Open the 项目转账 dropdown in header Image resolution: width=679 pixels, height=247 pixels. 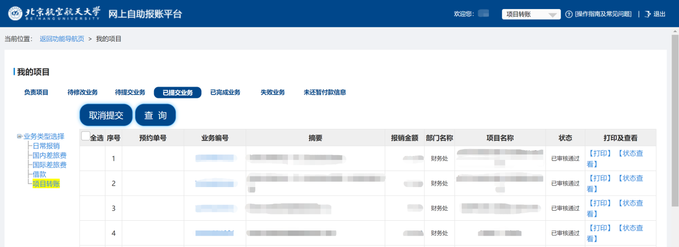coord(531,14)
